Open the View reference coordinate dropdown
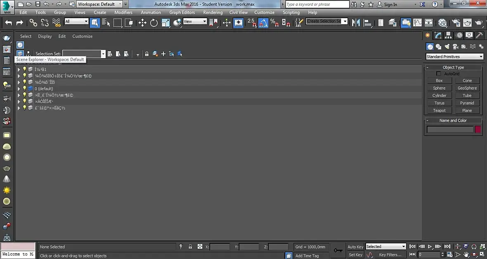487x259 pixels. tap(195, 21)
